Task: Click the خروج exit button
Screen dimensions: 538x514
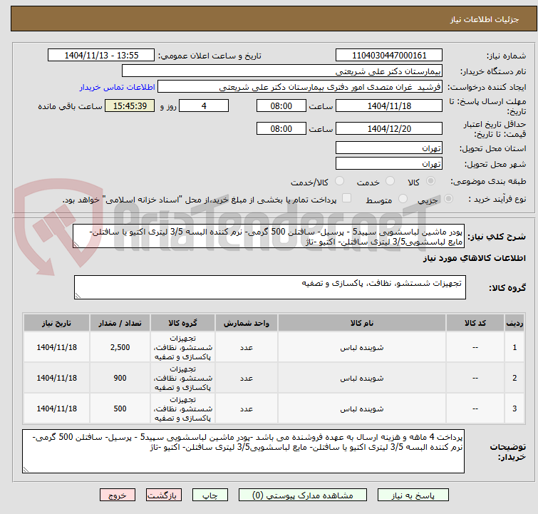Action: coord(118,495)
